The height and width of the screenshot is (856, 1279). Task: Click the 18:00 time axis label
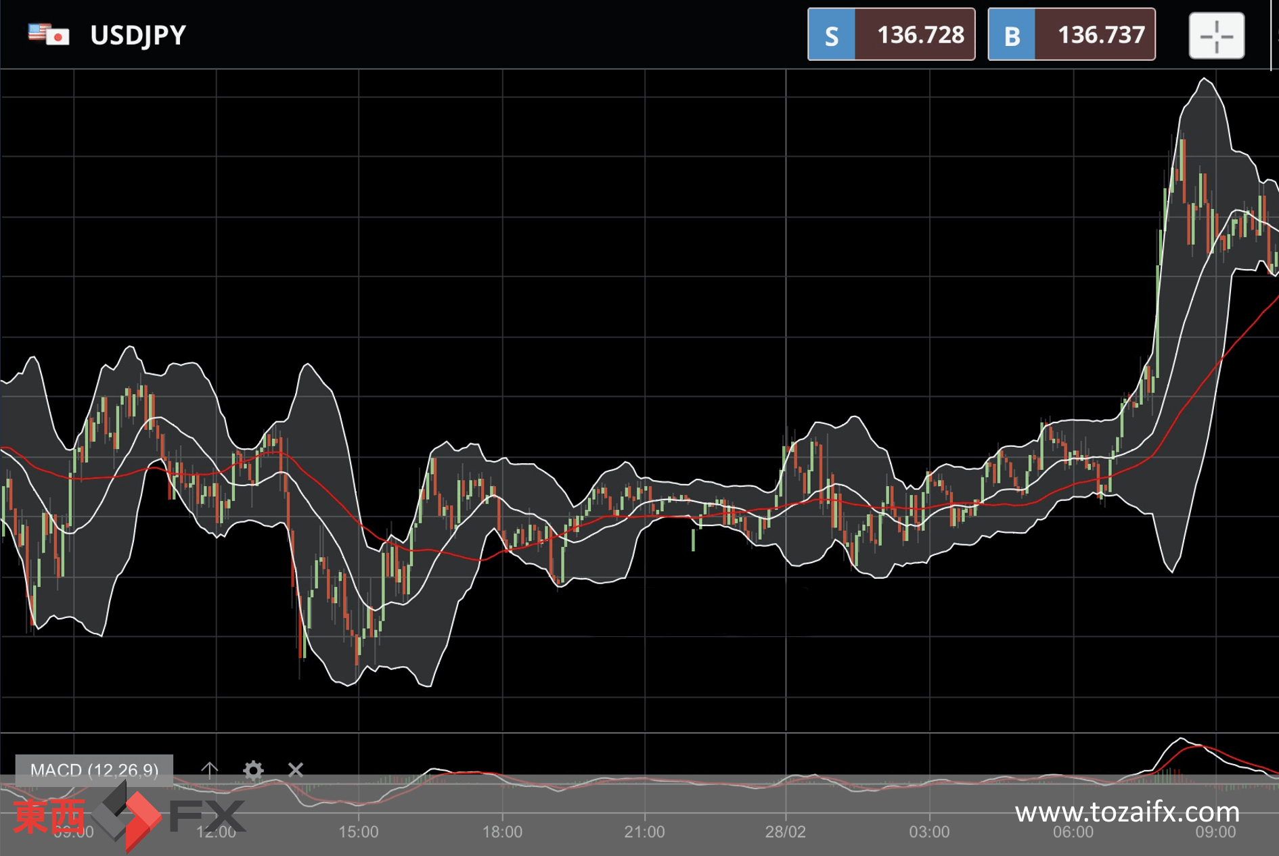(x=502, y=832)
